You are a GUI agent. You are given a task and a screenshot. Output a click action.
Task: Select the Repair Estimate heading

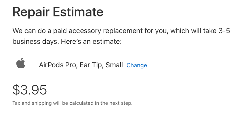tap(58, 12)
